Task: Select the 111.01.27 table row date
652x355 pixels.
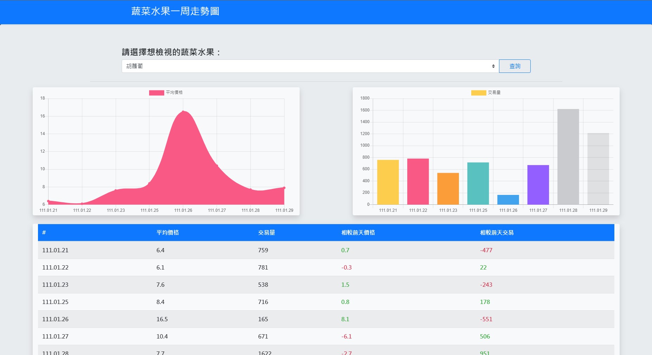Action: (x=55, y=336)
